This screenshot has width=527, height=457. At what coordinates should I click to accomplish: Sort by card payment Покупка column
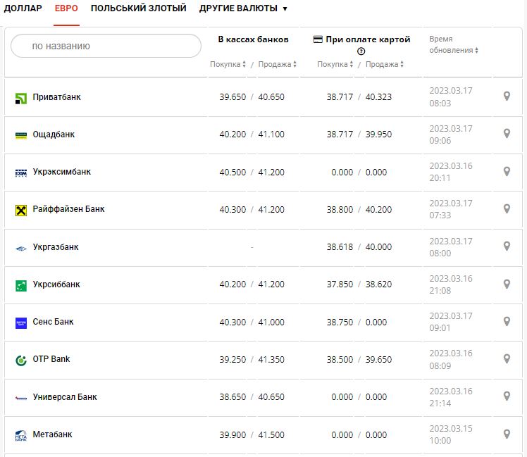(x=335, y=64)
